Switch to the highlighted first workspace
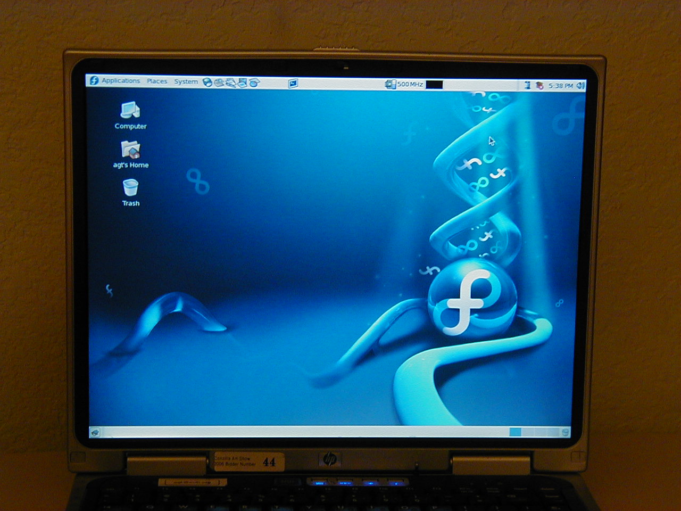681x511 pixels. [515, 432]
